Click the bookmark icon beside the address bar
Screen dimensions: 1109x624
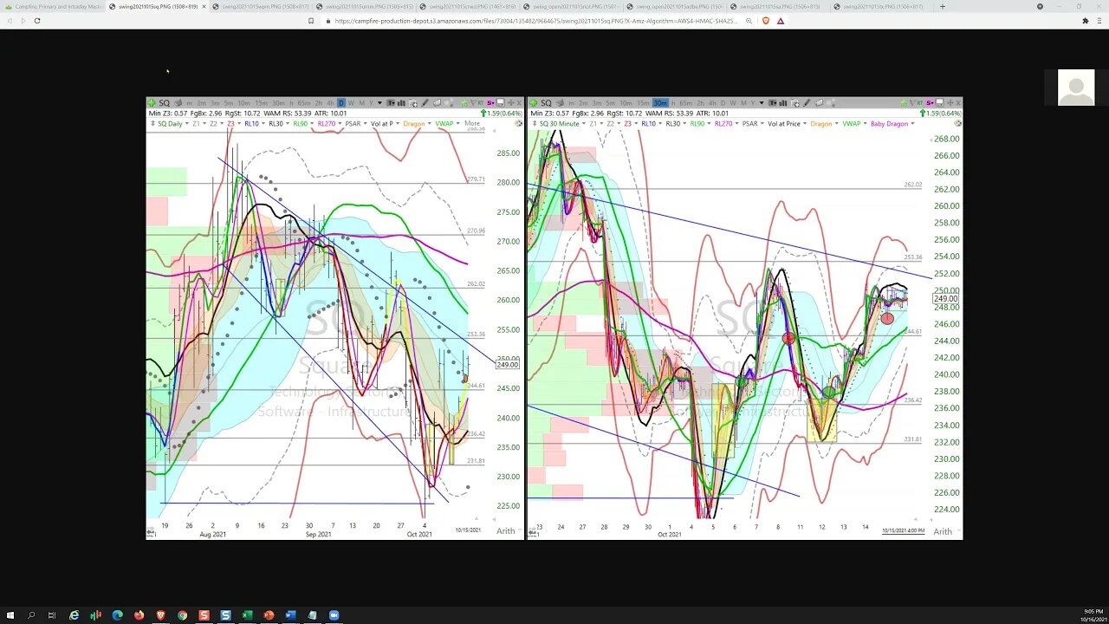310,20
